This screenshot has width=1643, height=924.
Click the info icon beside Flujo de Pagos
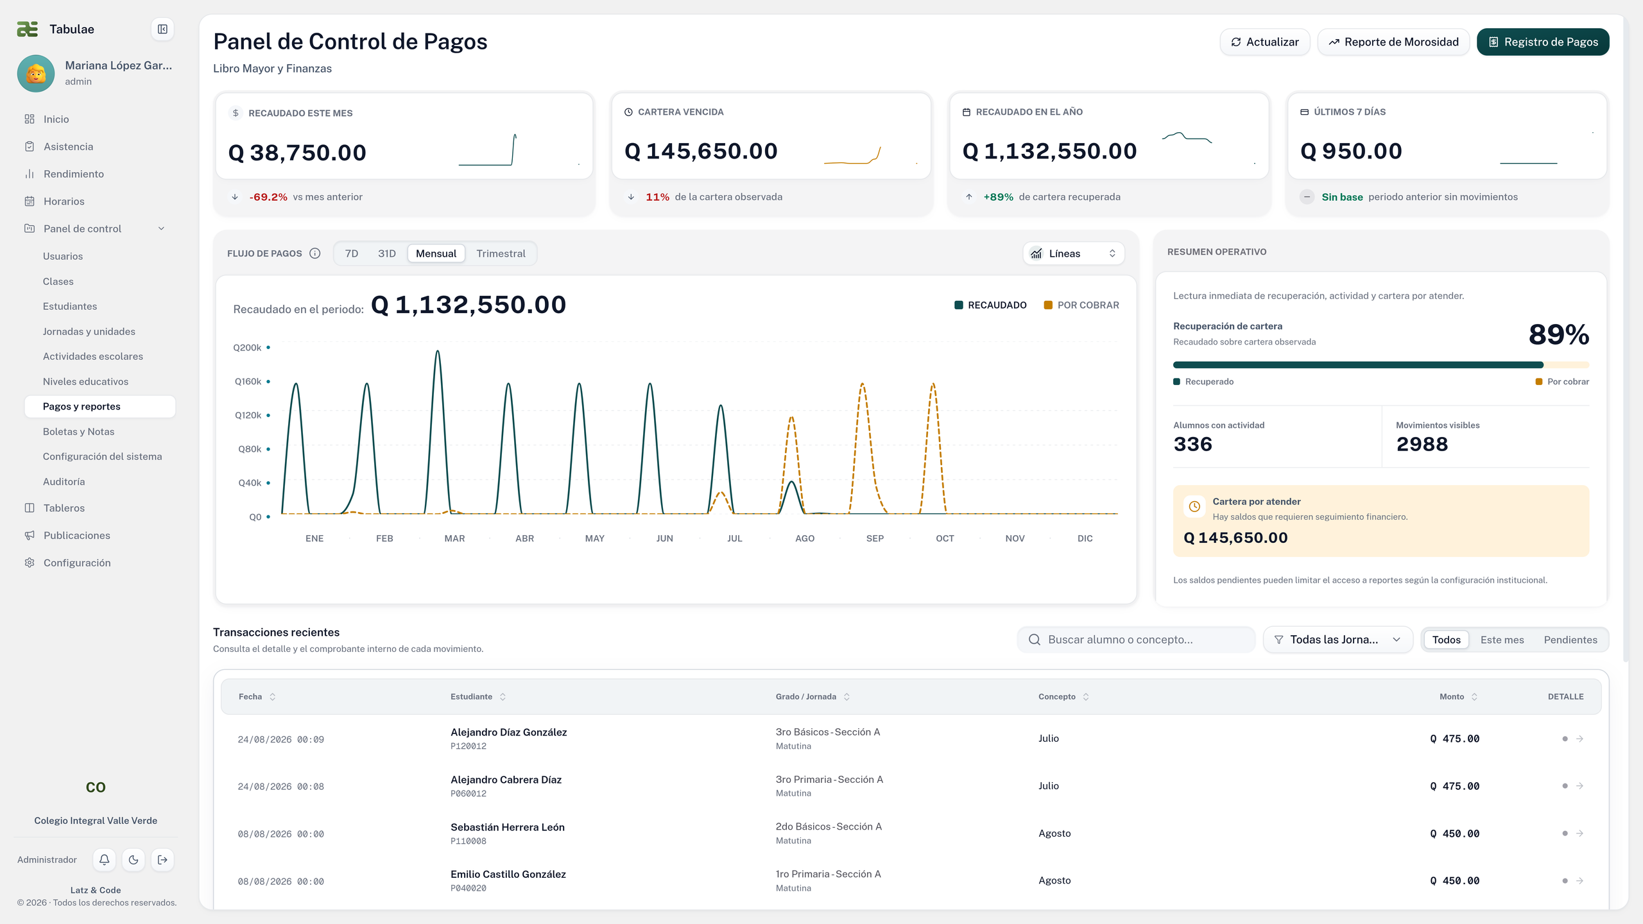314,253
